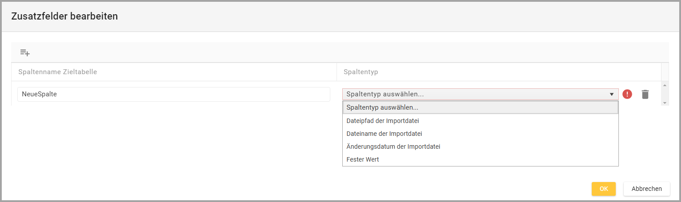Click 'Zusatzfelder bearbeiten' dialog title
681x202 pixels.
(x=64, y=16)
